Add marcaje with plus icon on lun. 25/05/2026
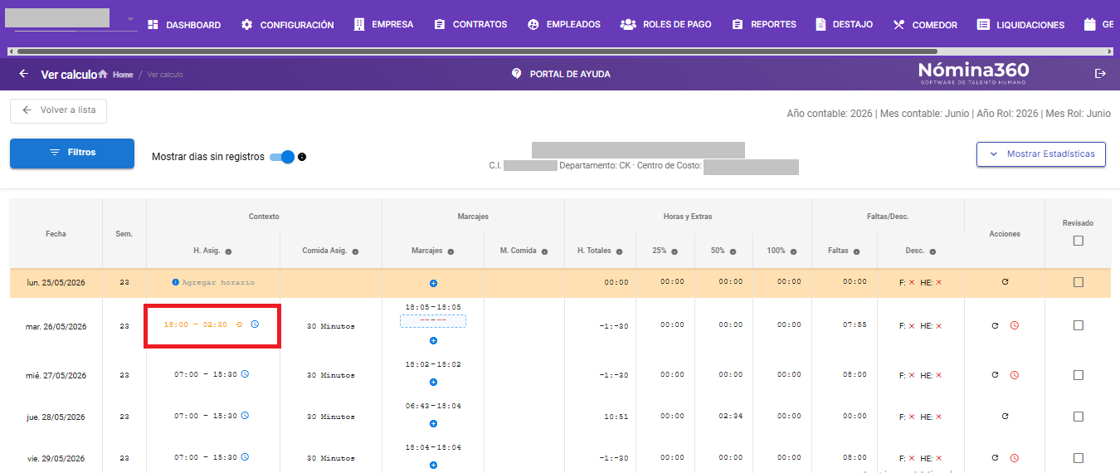This screenshot has width=1120, height=473. (x=433, y=284)
